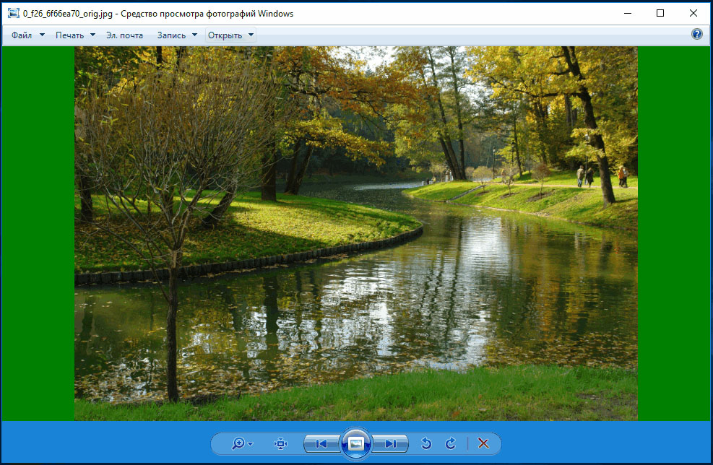Click the Эл. почта button
713x465 pixels.
click(x=124, y=35)
